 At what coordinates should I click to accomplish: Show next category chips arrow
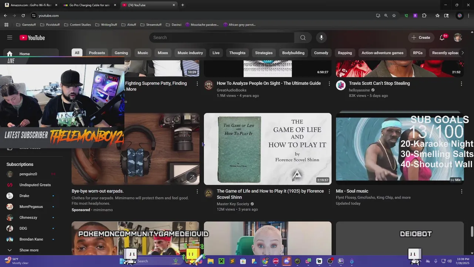point(462,53)
